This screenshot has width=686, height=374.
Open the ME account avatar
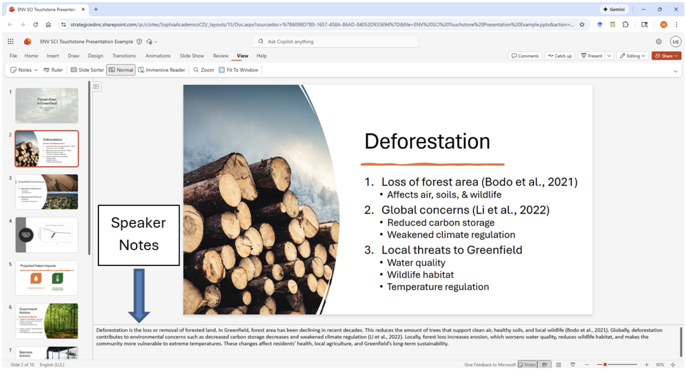[x=676, y=41]
